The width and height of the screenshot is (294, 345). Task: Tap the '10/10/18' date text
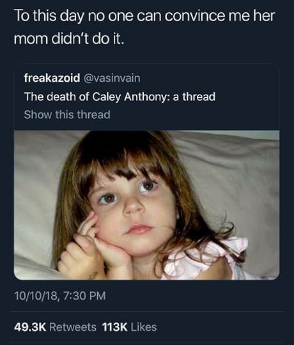click(x=36, y=296)
